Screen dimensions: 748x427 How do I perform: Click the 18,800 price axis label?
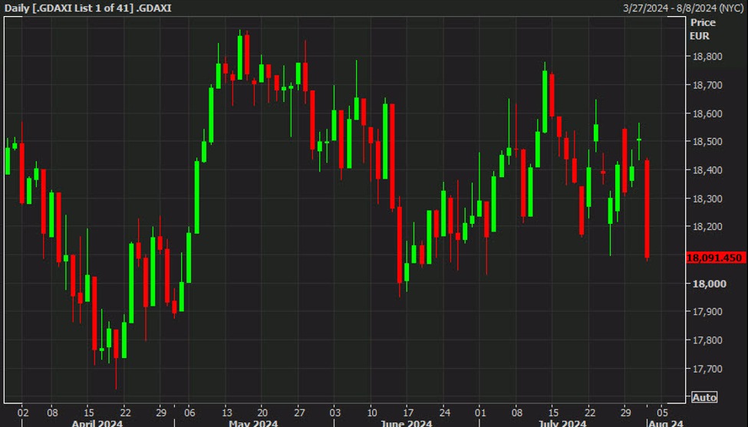707,56
